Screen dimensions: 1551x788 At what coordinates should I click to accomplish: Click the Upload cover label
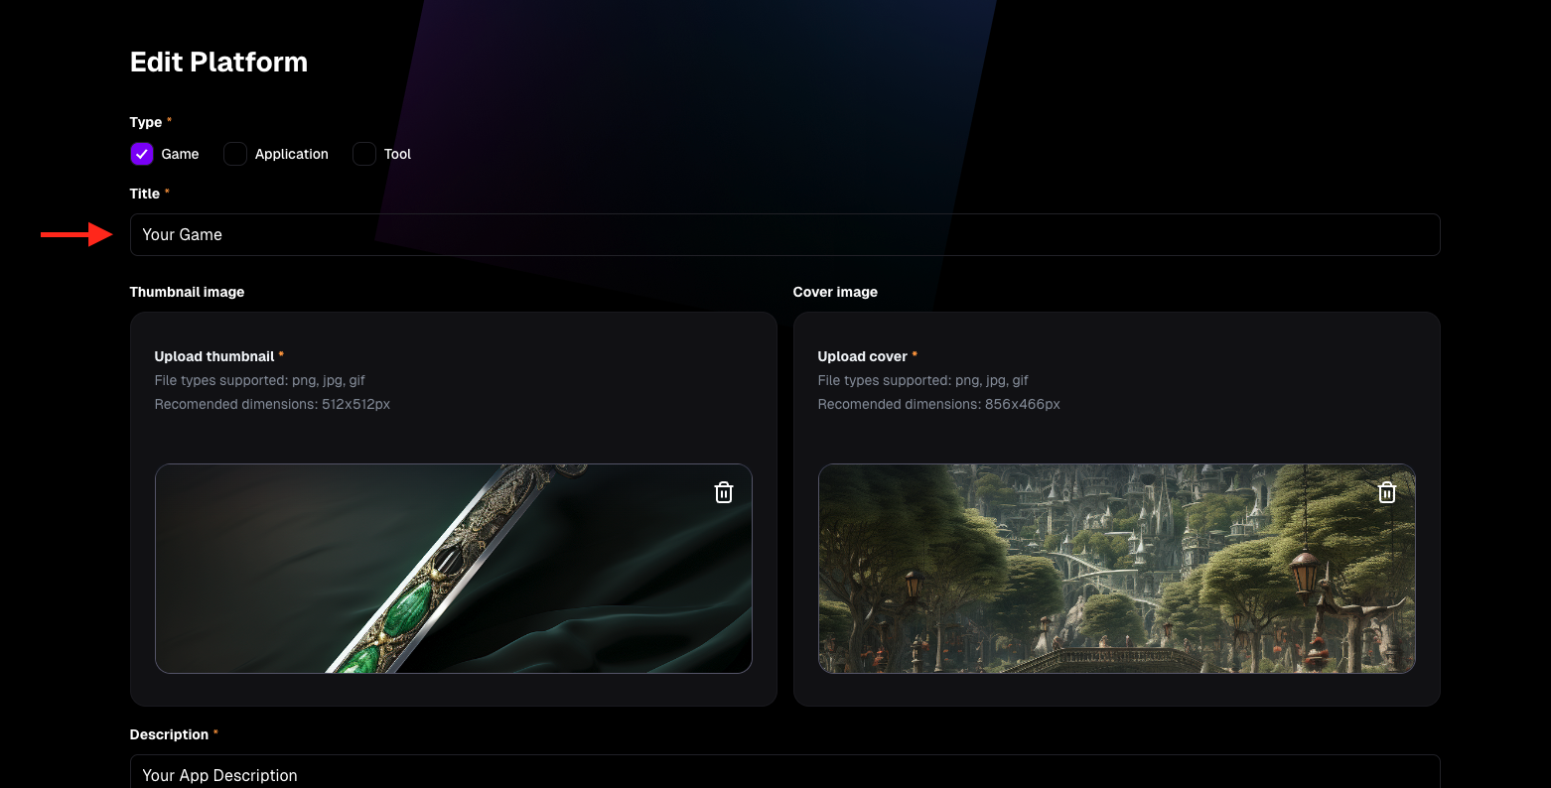[x=862, y=356]
